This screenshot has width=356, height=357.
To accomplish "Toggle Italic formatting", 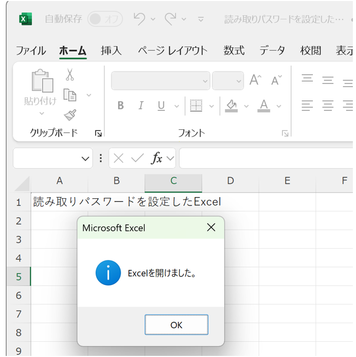I will 141,105.
